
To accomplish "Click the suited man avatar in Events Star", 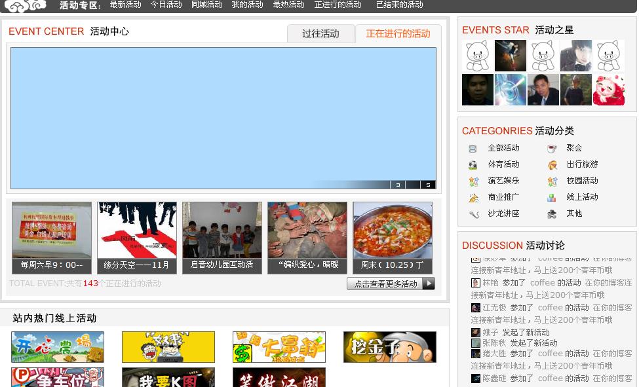I will coord(543,90).
